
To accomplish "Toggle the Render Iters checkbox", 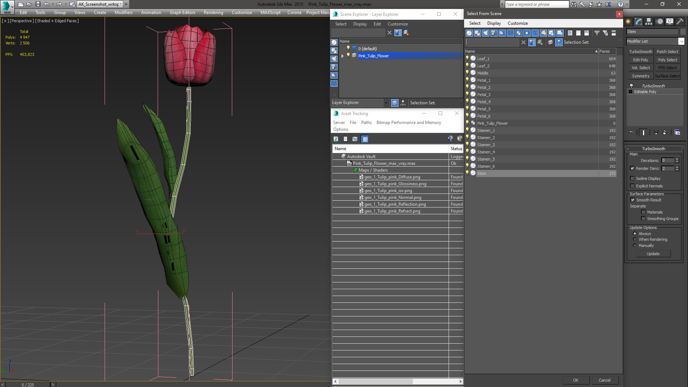I will [632, 168].
